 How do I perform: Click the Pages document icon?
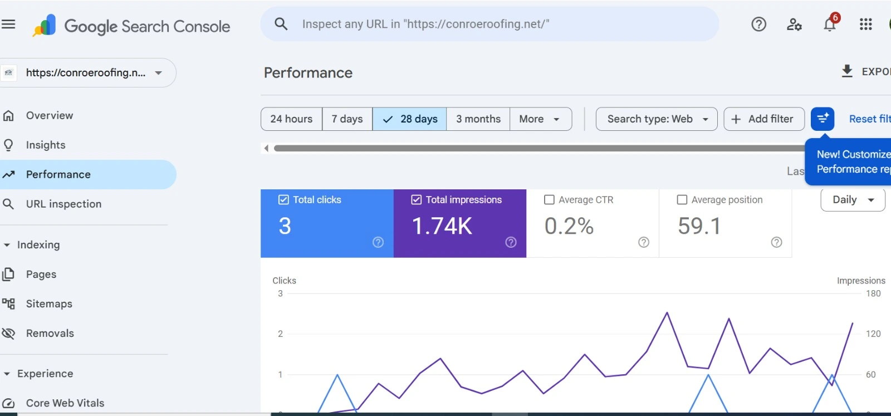click(x=8, y=274)
